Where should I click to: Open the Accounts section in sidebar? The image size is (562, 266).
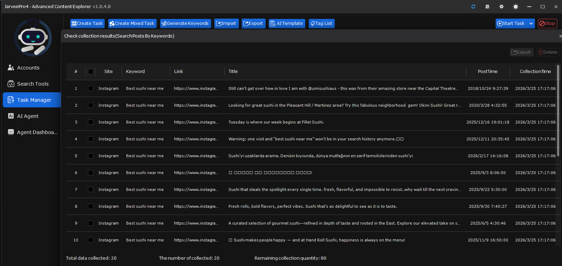[x=28, y=68]
